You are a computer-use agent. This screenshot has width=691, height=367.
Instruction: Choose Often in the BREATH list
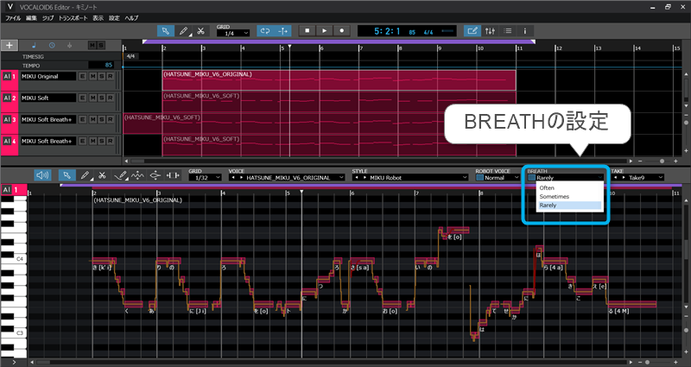tap(570, 187)
